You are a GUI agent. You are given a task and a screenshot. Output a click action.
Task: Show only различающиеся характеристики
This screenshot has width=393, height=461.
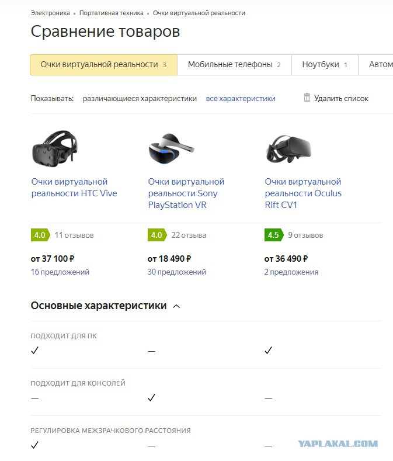tap(140, 99)
